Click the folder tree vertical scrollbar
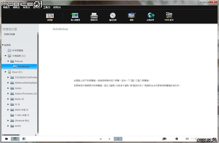 point(38,85)
